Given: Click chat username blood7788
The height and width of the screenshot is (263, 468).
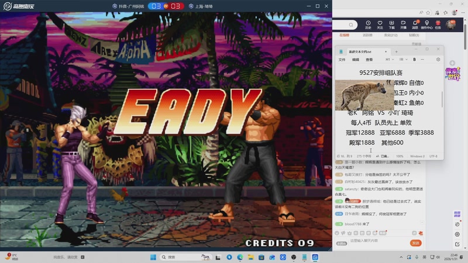Looking at the screenshot, I should click(x=353, y=224).
